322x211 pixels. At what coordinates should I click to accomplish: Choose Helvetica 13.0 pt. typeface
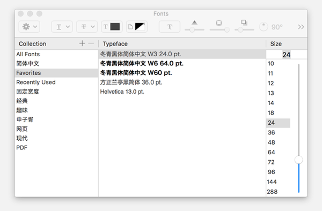coord(182,92)
